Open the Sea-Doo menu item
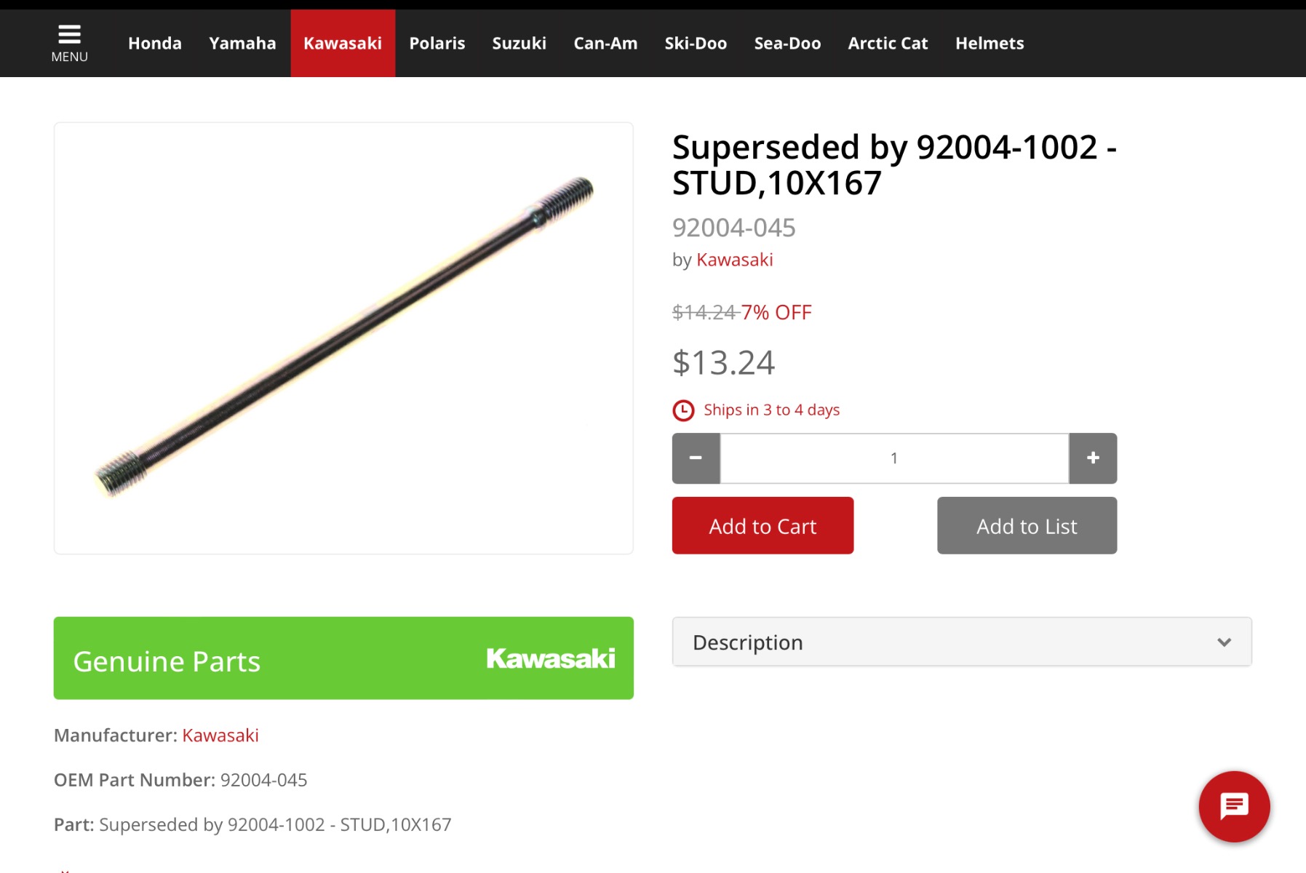 (x=787, y=43)
